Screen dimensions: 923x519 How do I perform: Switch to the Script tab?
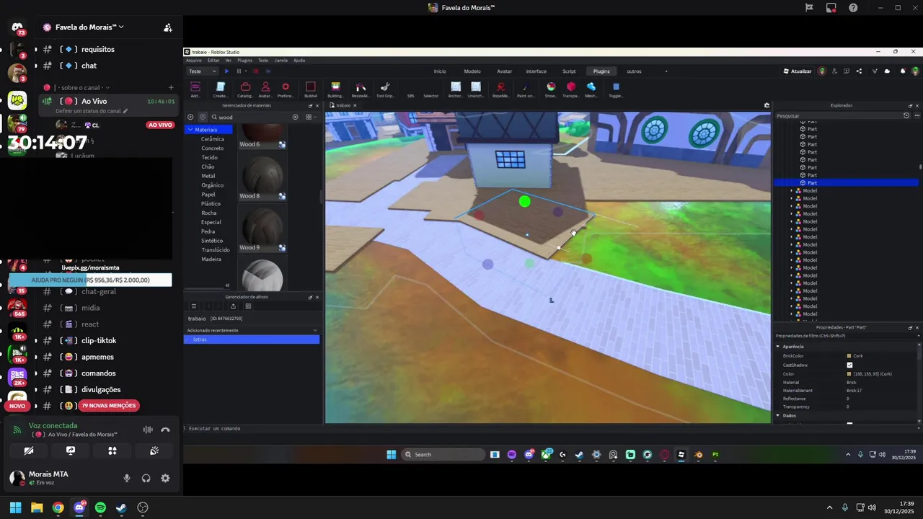pyautogui.click(x=569, y=71)
